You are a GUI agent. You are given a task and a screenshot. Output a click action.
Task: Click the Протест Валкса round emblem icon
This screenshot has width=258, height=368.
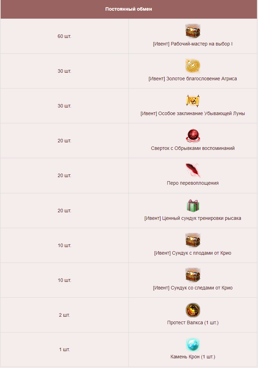pos(193,310)
